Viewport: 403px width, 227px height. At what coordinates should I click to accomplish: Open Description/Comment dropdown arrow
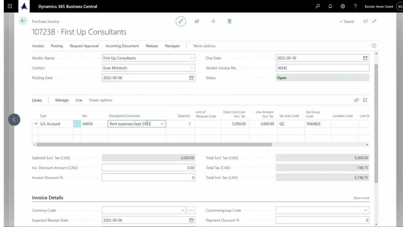click(162, 124)
